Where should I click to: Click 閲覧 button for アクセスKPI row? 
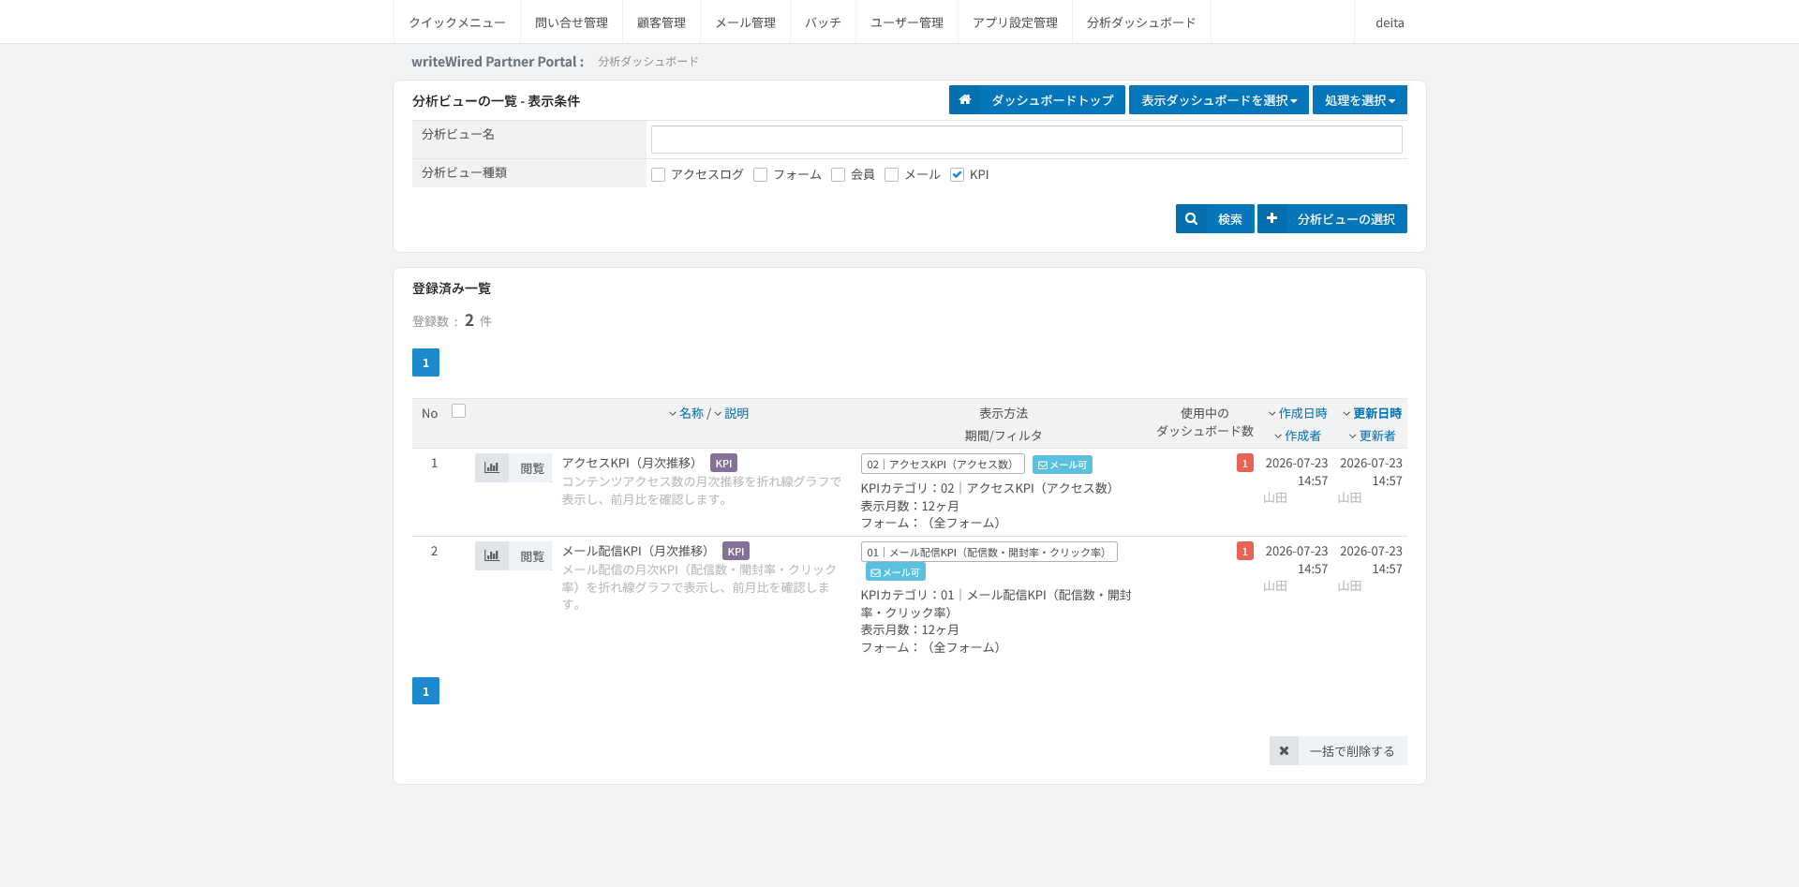[x=531, y=468]
